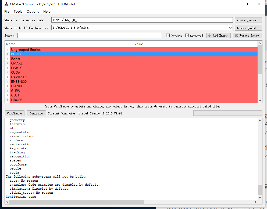
Task: Click the progress bar beside the generator label
Action: [228, 113]
